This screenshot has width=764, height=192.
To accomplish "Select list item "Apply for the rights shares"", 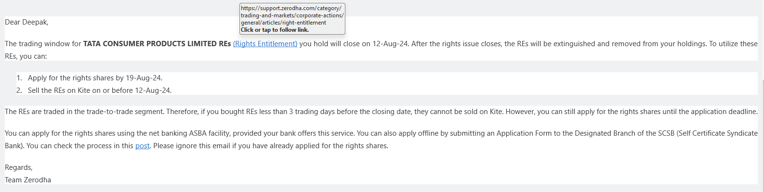I will 95,78.
